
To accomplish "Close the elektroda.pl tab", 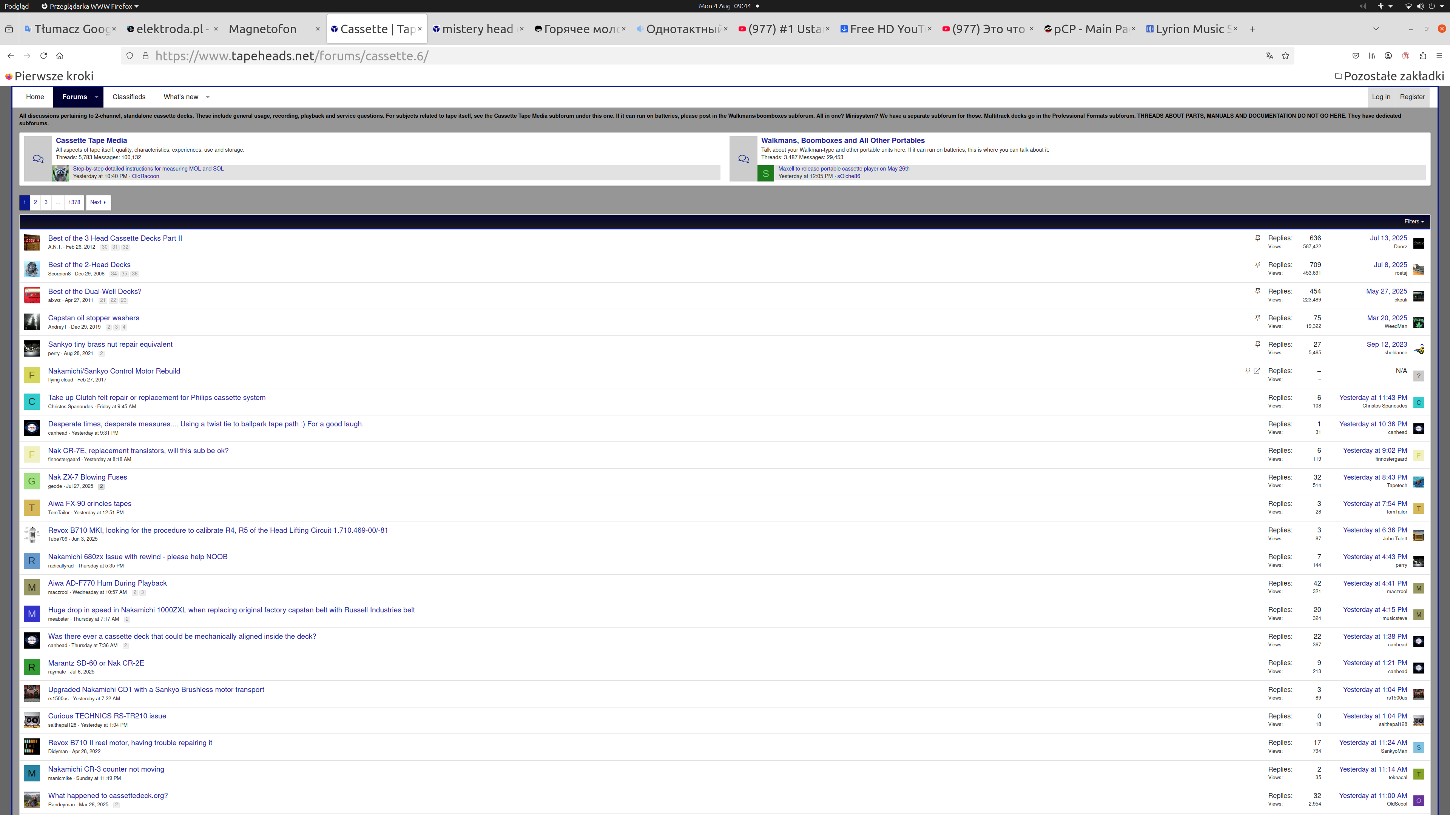I will pyautogui.click(x=216, y=29).
